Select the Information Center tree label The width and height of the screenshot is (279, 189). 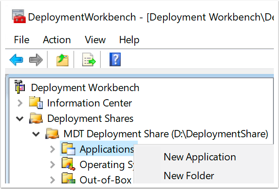(89, 103)
